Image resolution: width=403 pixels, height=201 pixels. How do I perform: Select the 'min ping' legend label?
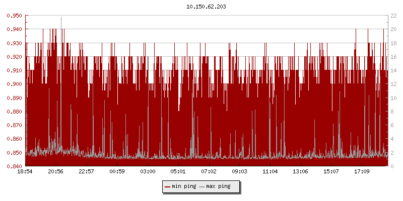point(184,186)
